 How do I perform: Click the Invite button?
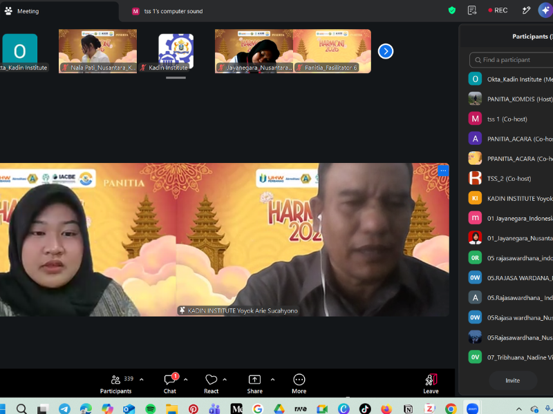coord(512,381)
